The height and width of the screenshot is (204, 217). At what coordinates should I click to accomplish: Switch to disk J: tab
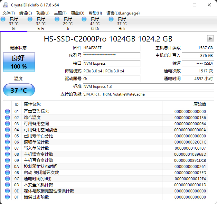pyautogui.click(x=68, y=23)
